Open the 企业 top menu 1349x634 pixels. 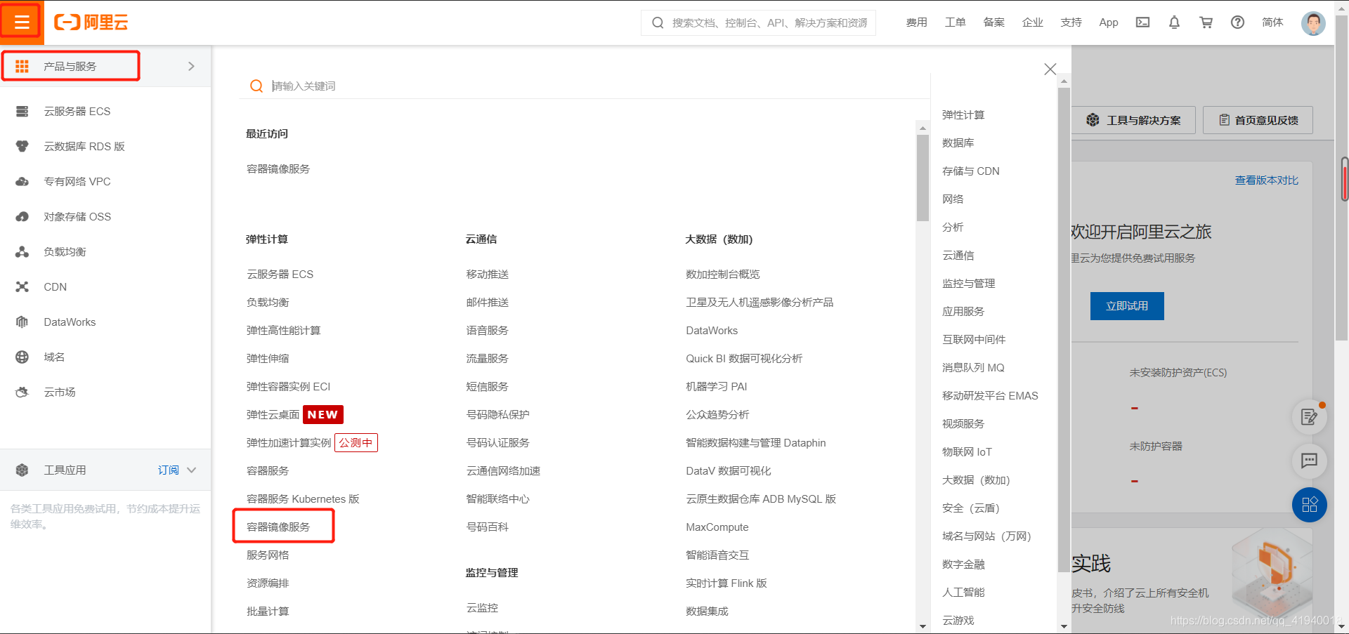1032,22
